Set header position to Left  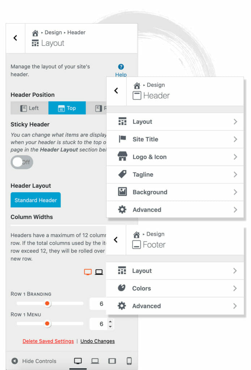pos(30,108)
